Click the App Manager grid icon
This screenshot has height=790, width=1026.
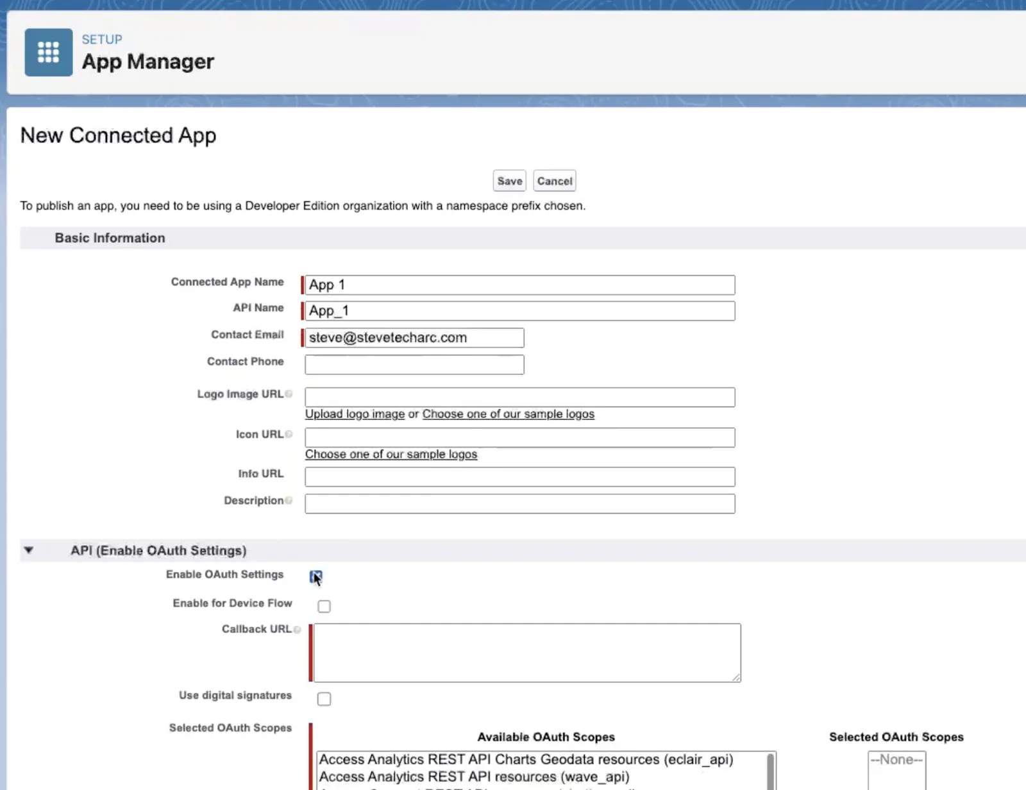pos(49,53)
